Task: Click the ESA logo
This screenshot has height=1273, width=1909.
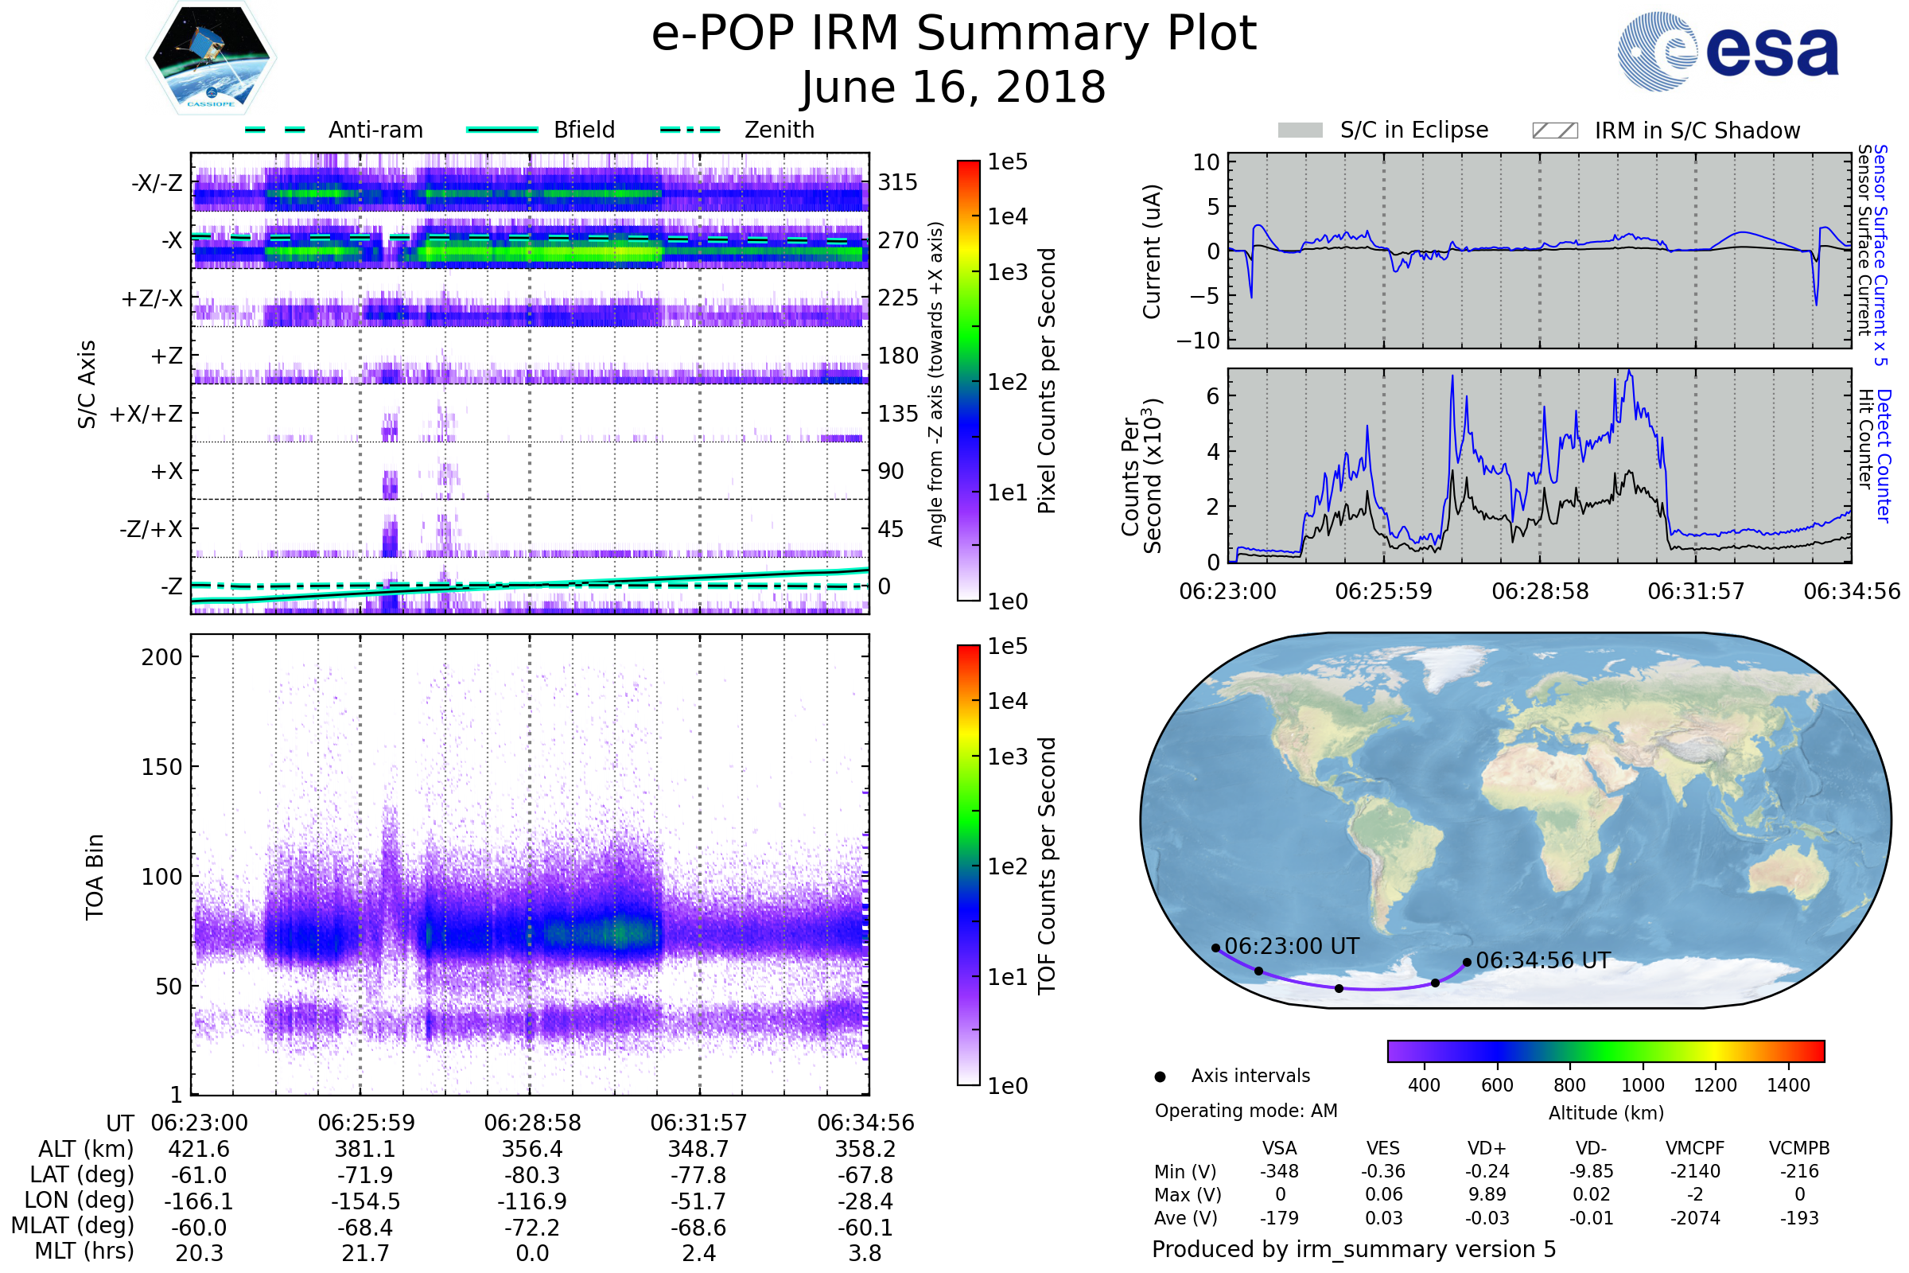Action: coord(1727,50)
